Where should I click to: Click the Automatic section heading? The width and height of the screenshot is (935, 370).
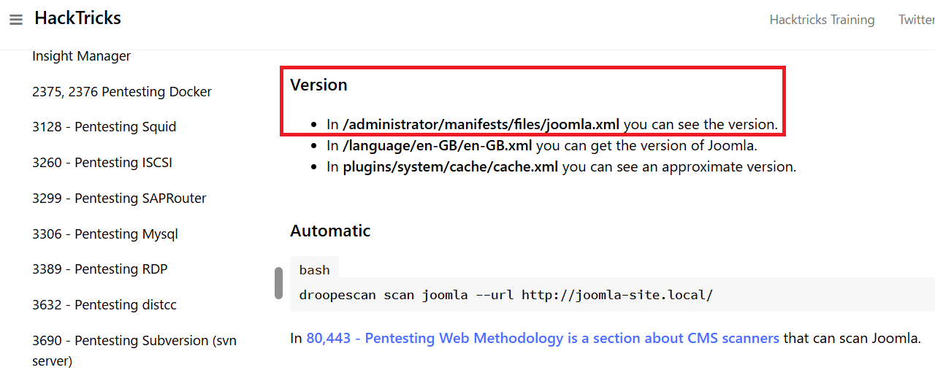[330, 231]
